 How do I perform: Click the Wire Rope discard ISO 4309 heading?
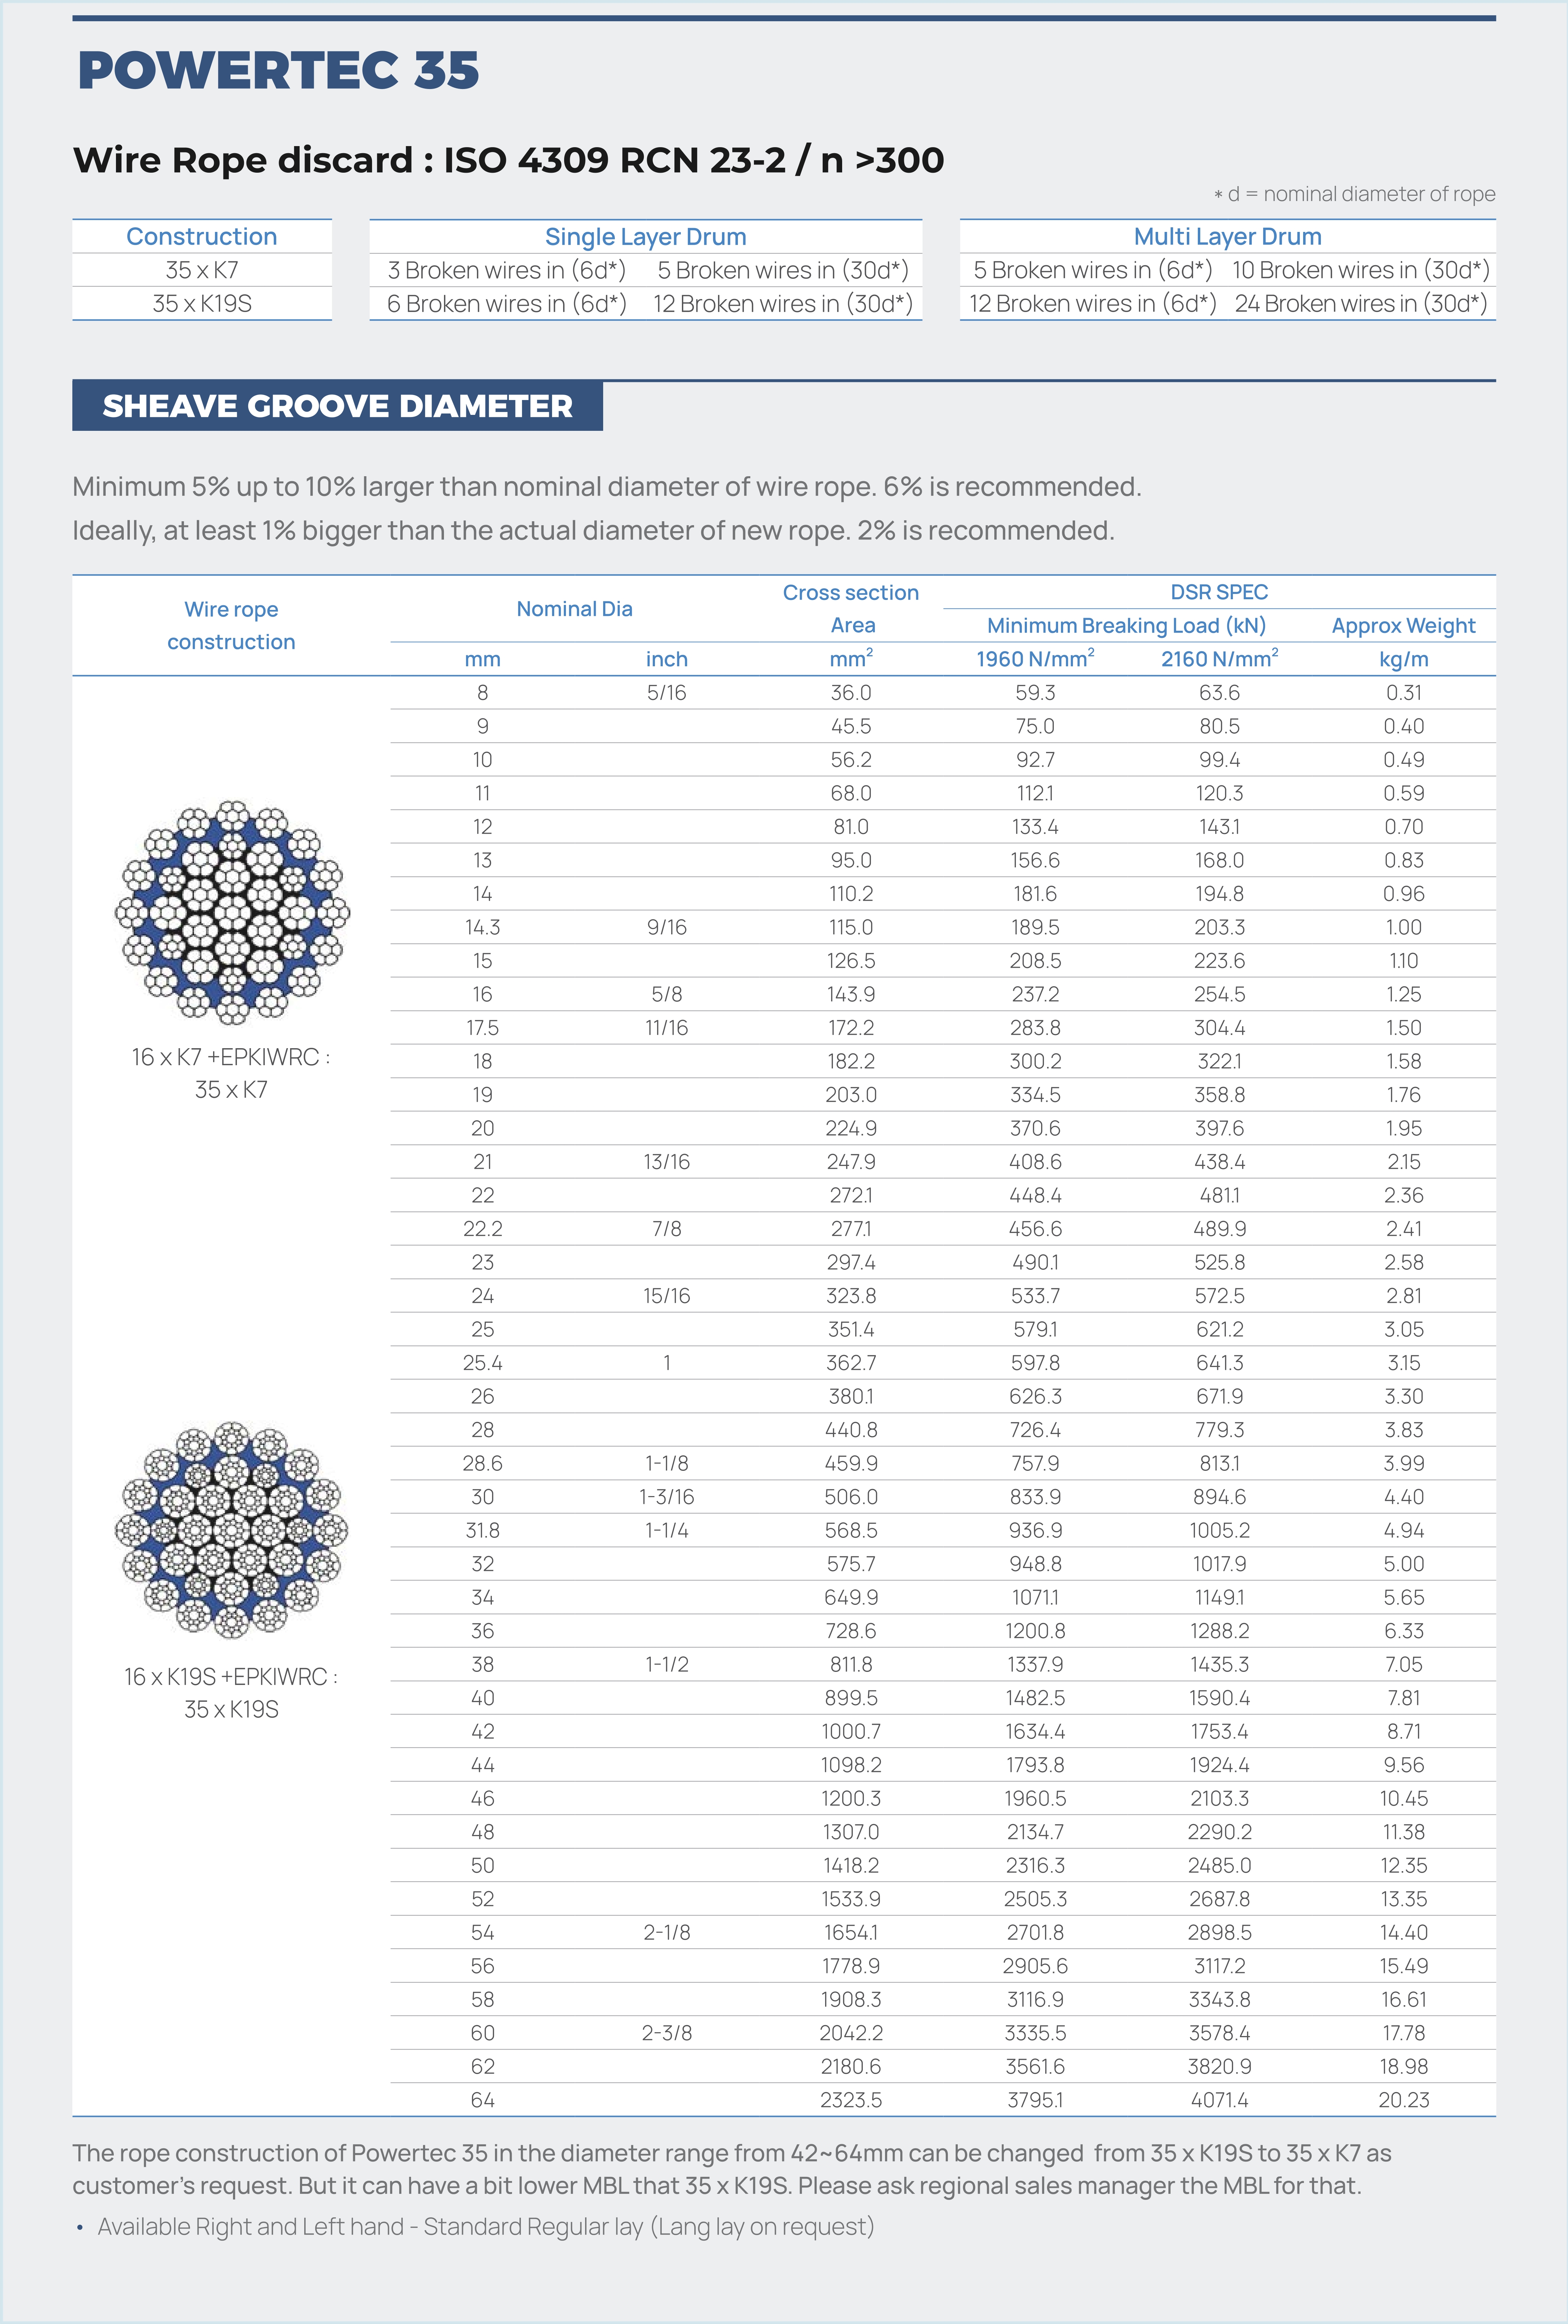click(x=508, y=160)
